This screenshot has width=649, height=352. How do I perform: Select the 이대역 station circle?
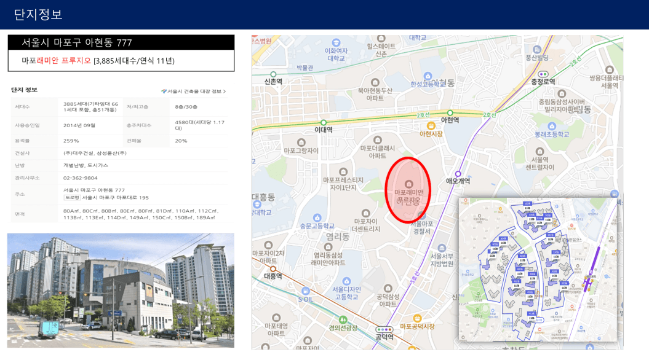324,122
